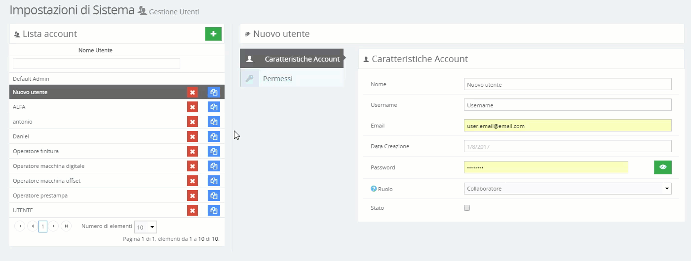Delete the ALFA account
Screen dimensions: 691x261
pos(192,107)
